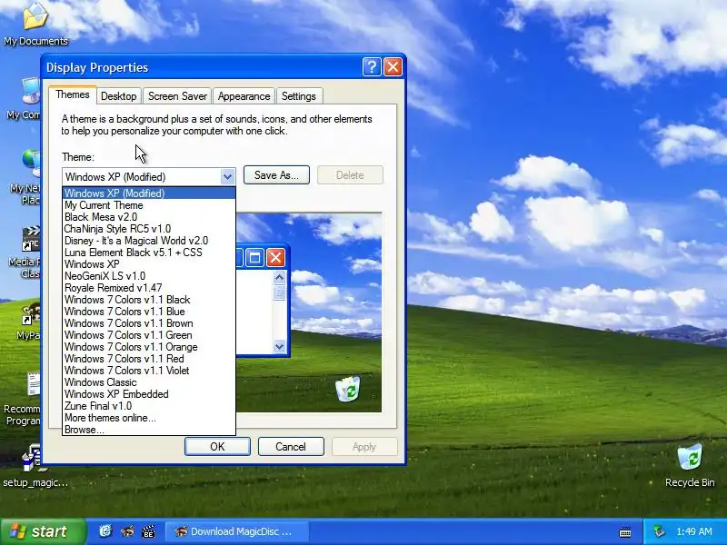Click the network tray icon beside the clock

659,531
